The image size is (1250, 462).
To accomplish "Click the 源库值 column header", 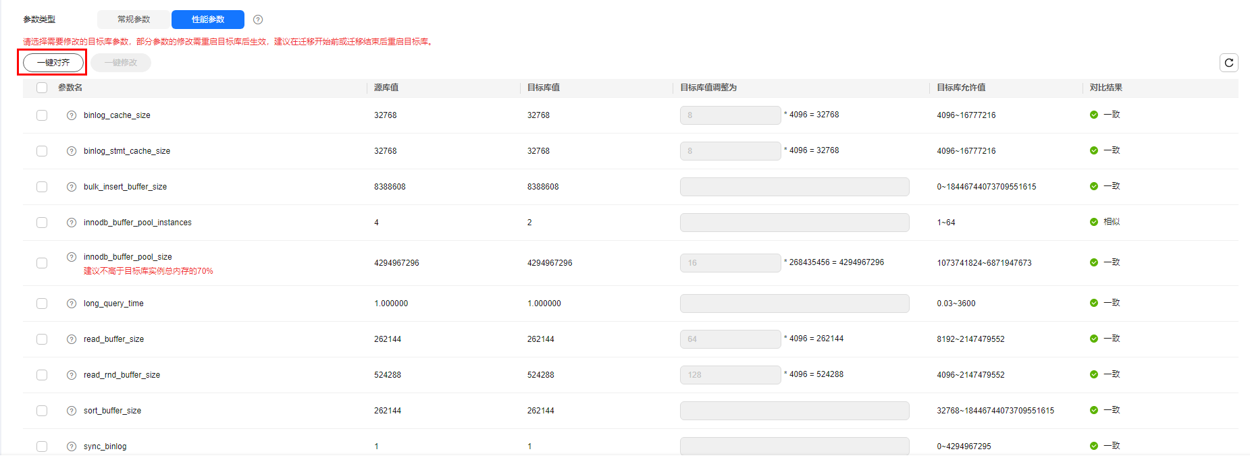I will 386,88.
